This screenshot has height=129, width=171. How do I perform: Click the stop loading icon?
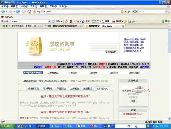(x=24, y=12)
